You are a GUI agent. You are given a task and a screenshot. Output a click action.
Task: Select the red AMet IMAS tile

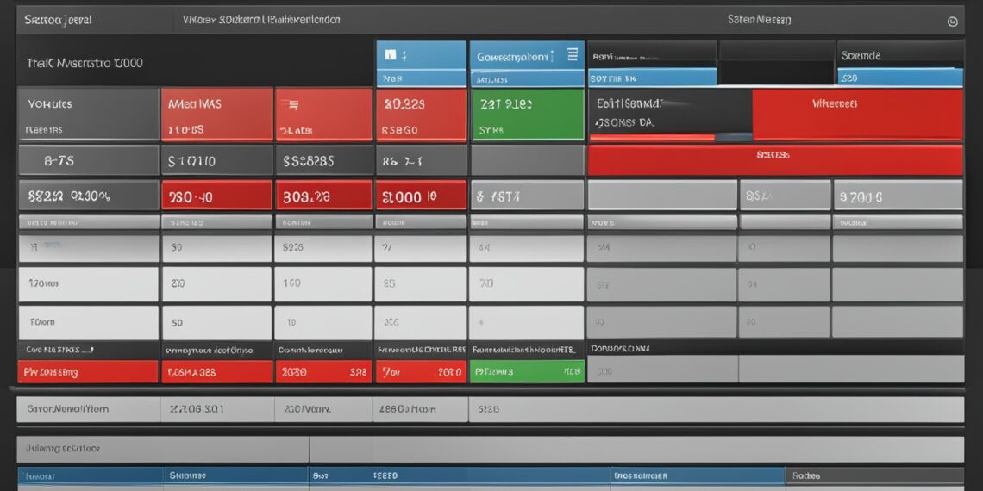pyautogui.click(x=217, y=114)
